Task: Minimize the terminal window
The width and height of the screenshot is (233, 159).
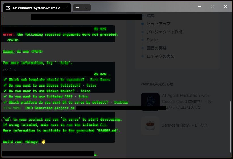Action: click(200, 7)
